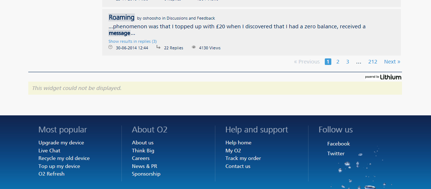The width and height of the screenshot is (431, 189).
Task: Open Top up my device link
Action: [59, 166]
